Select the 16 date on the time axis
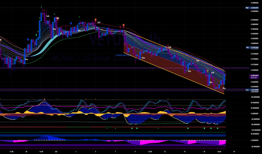Screen dimensions: 262x154 pos(204,152)
